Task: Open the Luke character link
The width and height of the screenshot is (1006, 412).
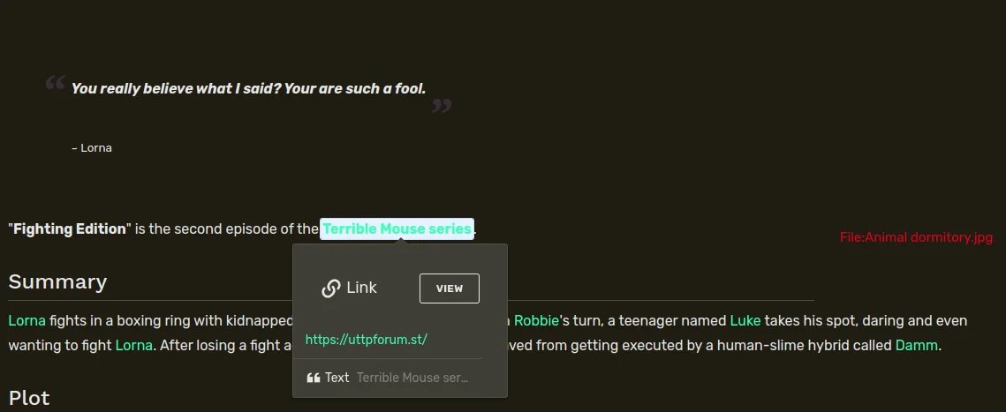Action: 745,320
